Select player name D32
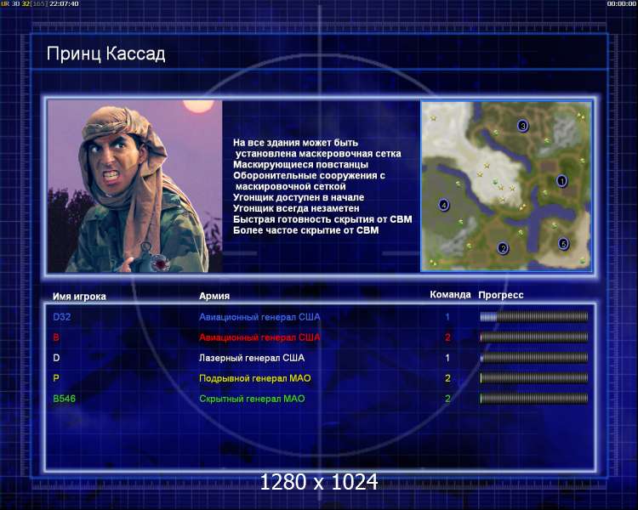Viewport: 638px width, 510px height. 62,317
